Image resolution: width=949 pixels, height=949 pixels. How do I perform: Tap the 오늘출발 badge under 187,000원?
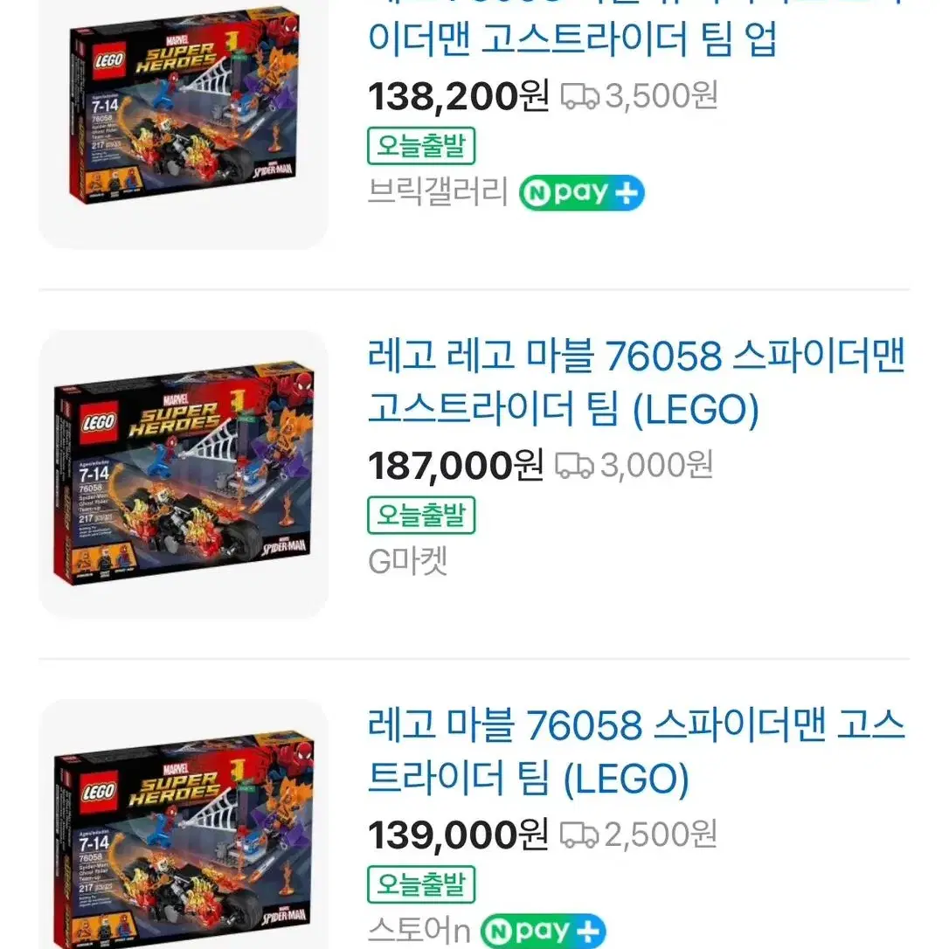pos(421,515)
